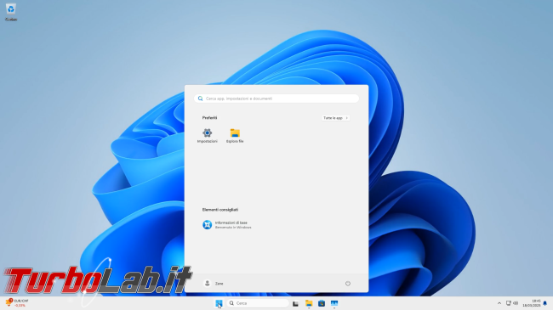Select the Cestino desktop icon
The height and width of the screenshot is (310, 553).
pos(11,13)
